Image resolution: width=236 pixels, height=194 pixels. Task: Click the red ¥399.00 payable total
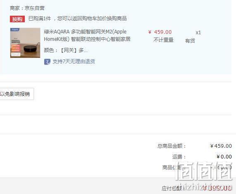(217, 188)
